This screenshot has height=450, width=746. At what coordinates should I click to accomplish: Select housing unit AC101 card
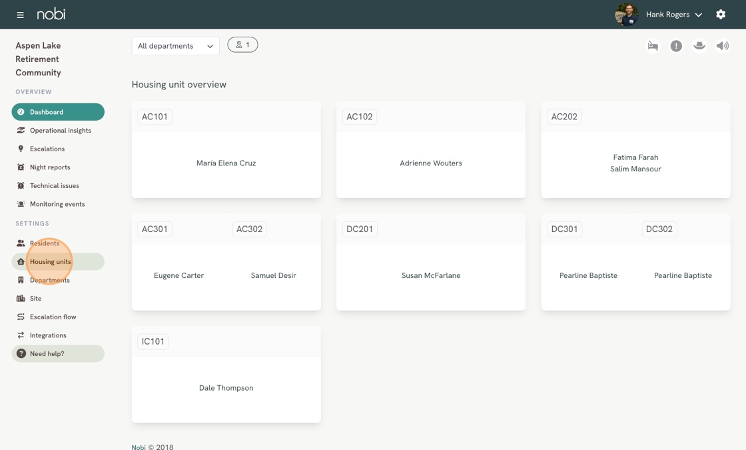pyautogui.click(x=226, y=149)
